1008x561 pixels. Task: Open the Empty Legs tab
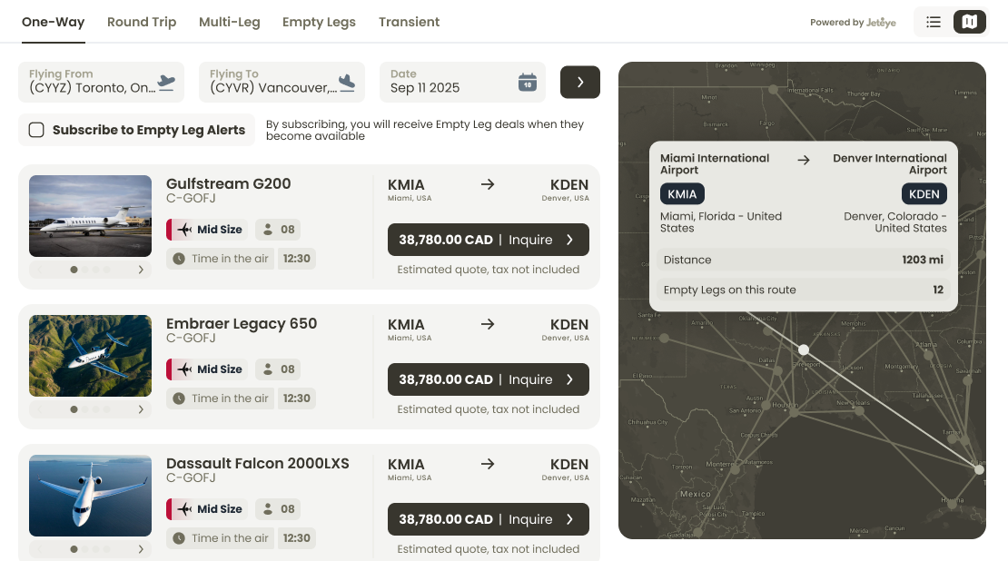[319, 22]
